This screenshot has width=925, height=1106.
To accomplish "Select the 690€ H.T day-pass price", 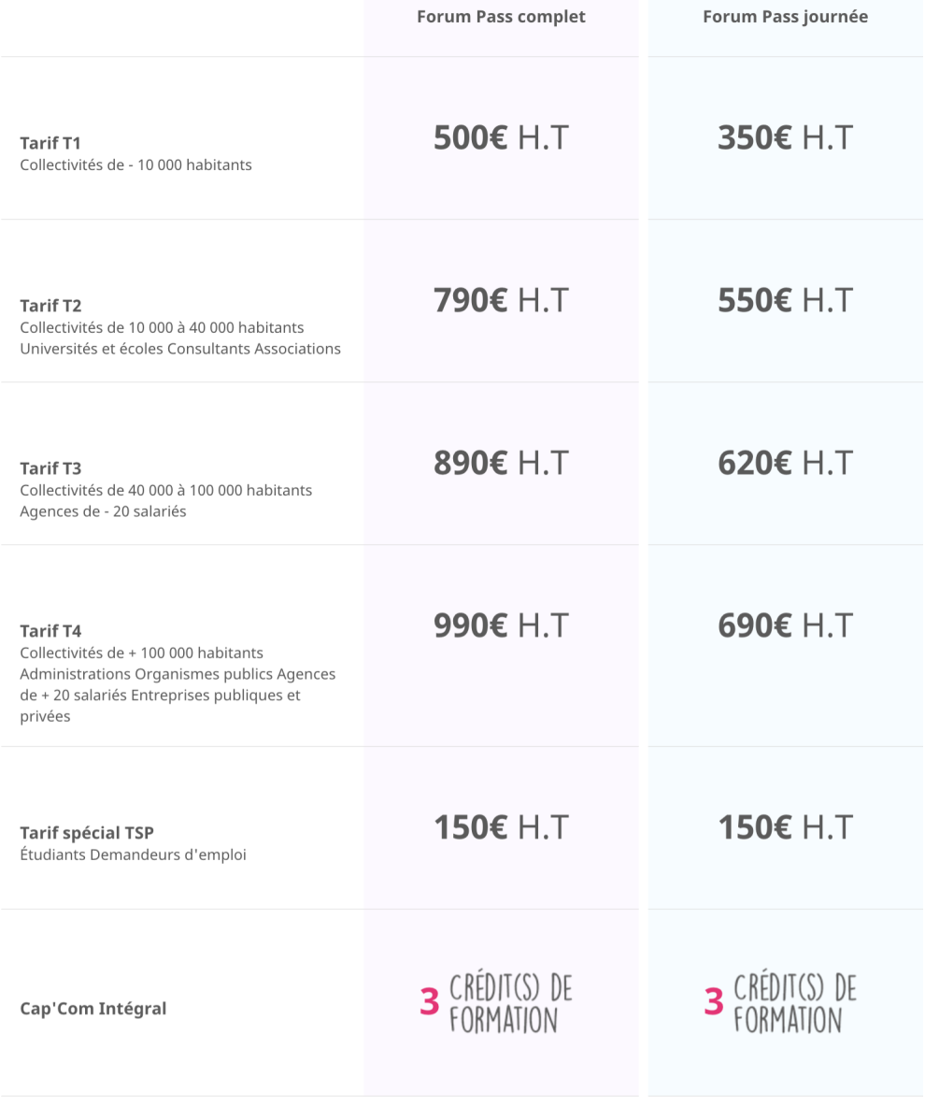I will pos(786,625).
